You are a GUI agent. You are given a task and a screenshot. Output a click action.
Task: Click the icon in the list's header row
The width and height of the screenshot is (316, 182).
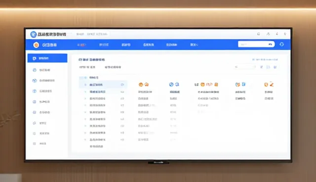[x=85, y=78]
